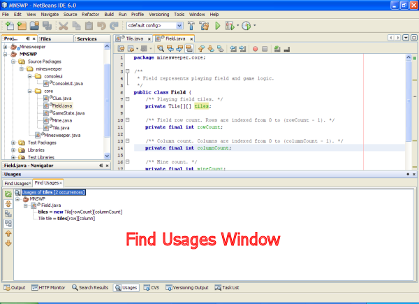Collapse Field.java node in Usages tree
419x304 pixels.
pos(26,205)
